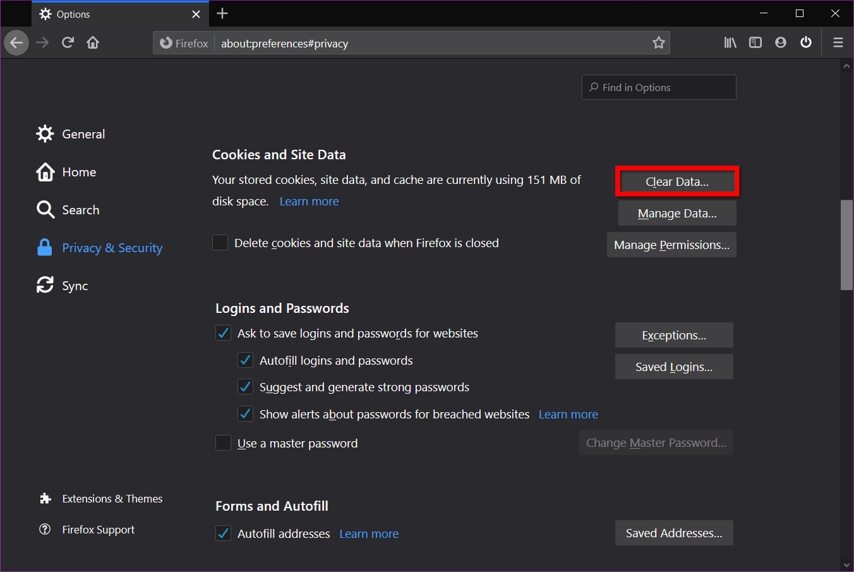This screenshot has height=572, width=854.
Task: Click the puzzle piece Extensions icon
Action: point(45,499)
